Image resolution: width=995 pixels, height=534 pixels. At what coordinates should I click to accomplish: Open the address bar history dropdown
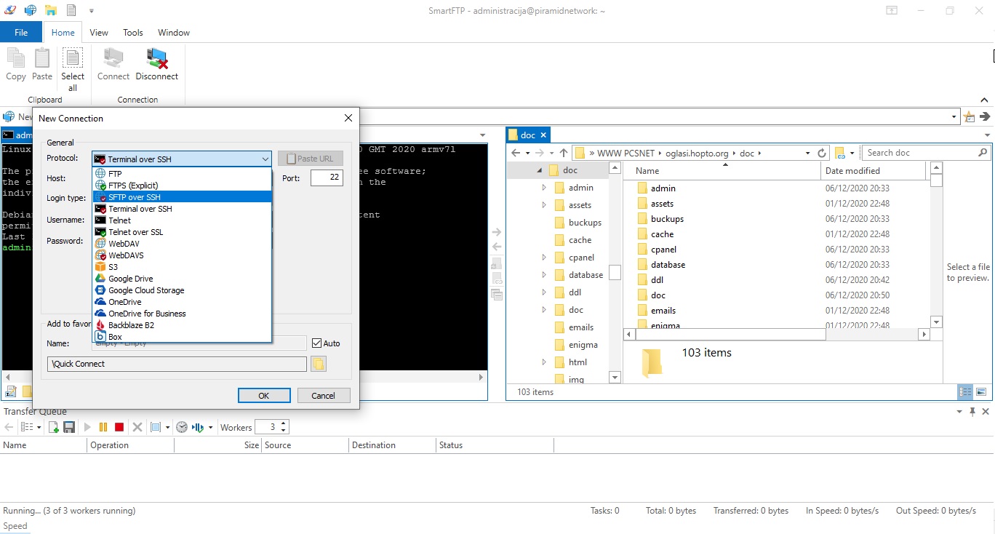pyautogui.click(x=954, y=116)
